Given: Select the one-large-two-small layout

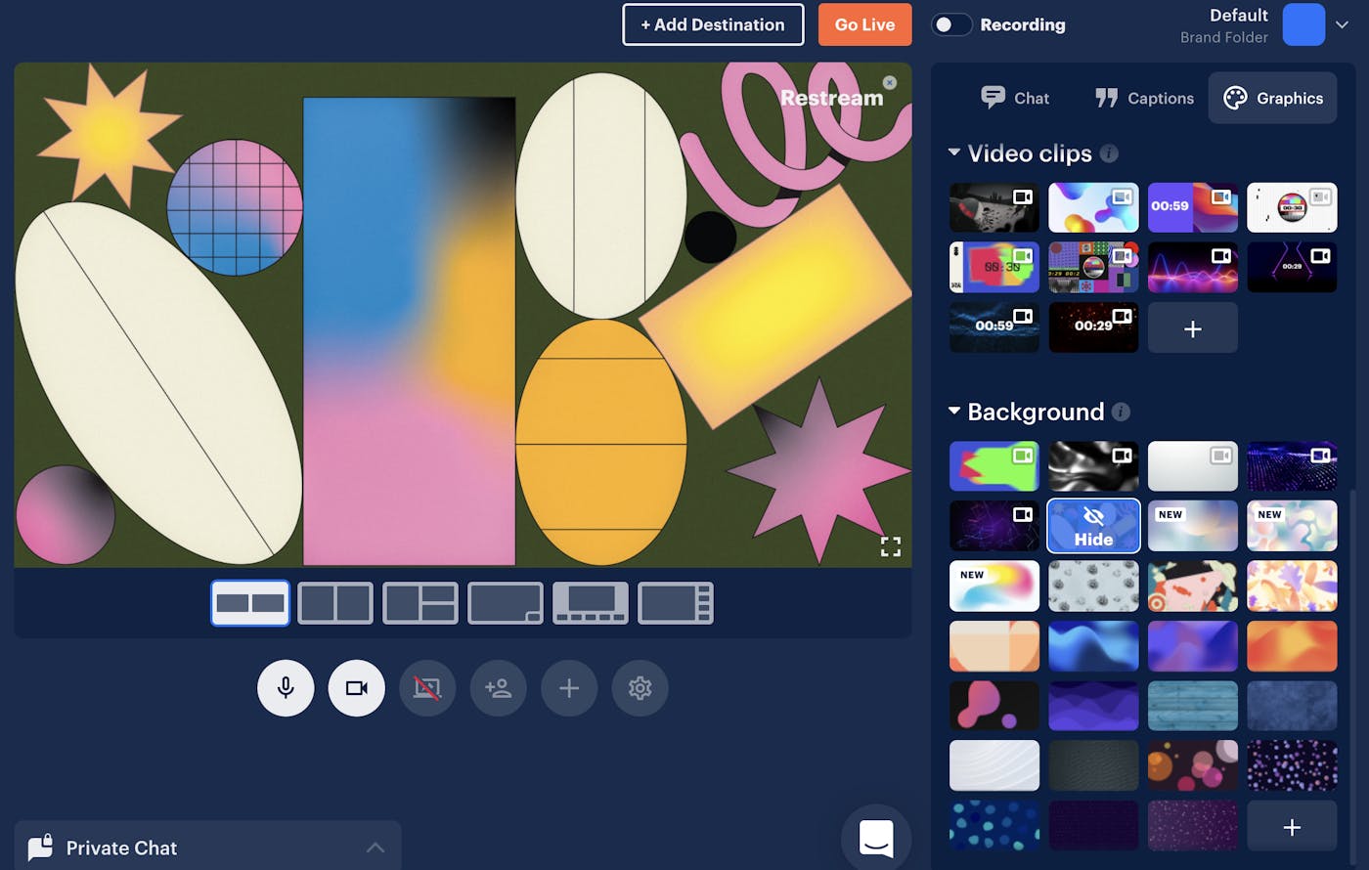Looking at the screenshot, I should [x=420, y=603].
